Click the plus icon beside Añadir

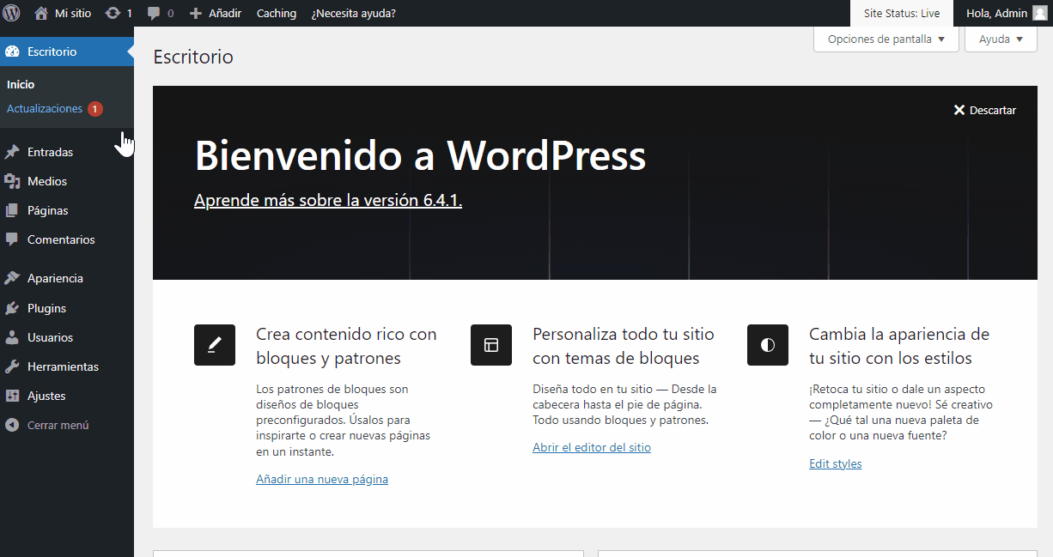(x=196, y=13)
